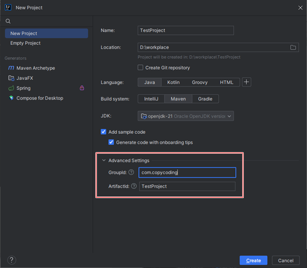The width and height of the screenshot is (307, 268).
Task: Uncheck Generate code with onboarding tips
Action: pyautogui.click(x=111, y=142)
